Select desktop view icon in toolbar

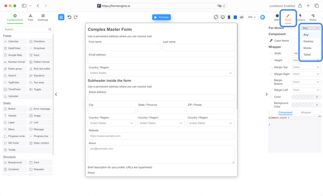(x=223, y=17)
